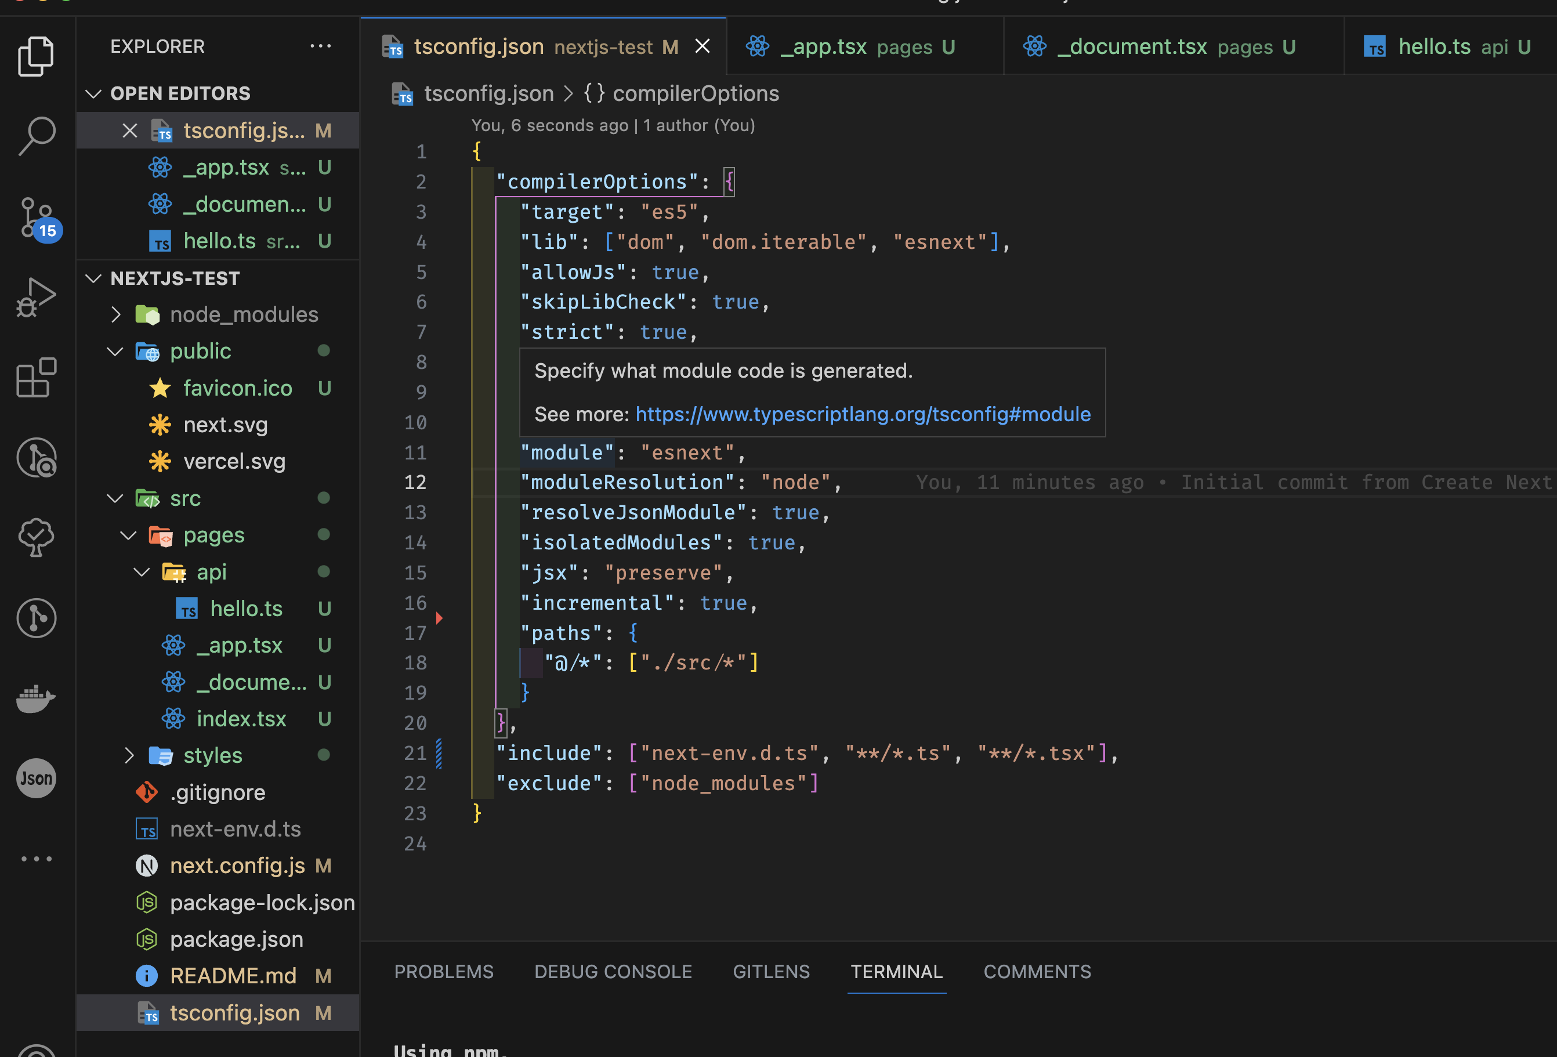Click the Json icon in activity bar
The image size is (1557, 1057).
[x=37, y=779]
